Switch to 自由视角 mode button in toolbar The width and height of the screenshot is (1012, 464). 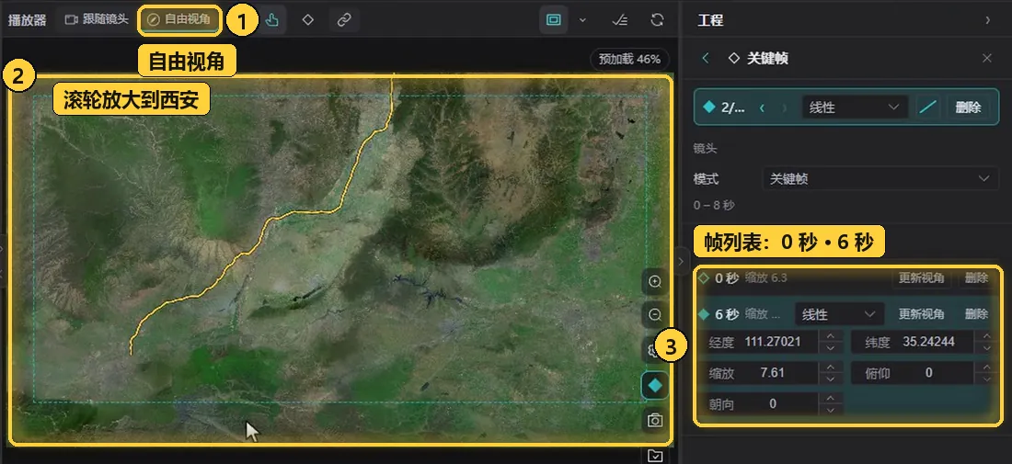(x=179, y=19)
